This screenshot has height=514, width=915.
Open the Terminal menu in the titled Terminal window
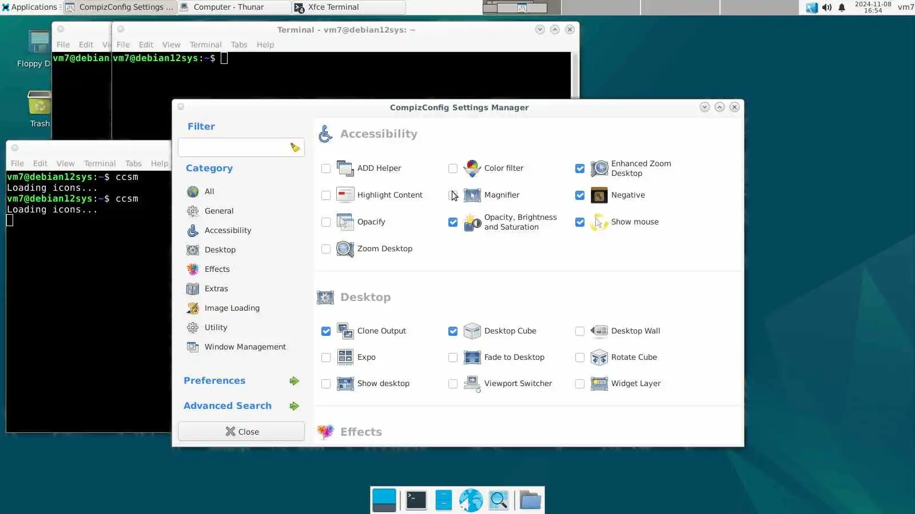(205, 45)
